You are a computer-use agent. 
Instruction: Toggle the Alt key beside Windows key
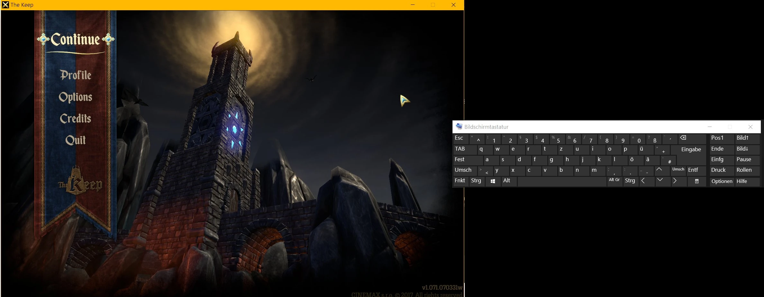pos(509,181)
